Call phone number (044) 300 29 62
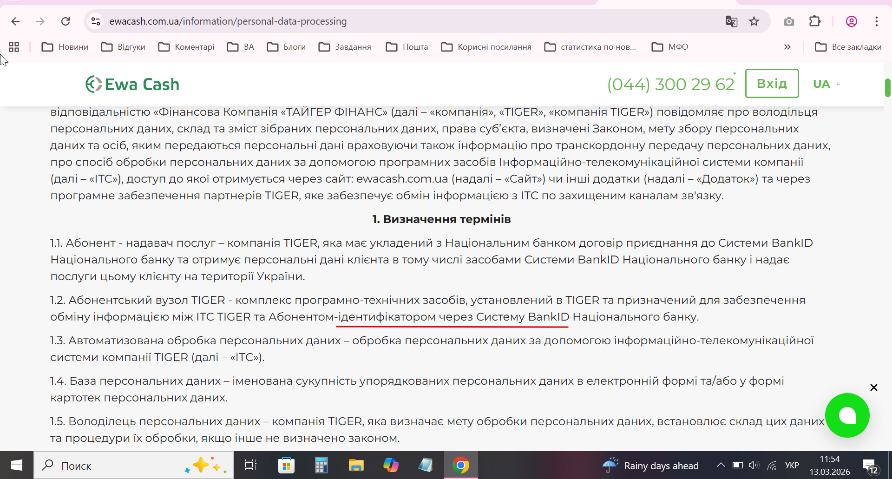The height and width of the screenshot is (479, 892). pyautogui.click(x=671, y=84)
